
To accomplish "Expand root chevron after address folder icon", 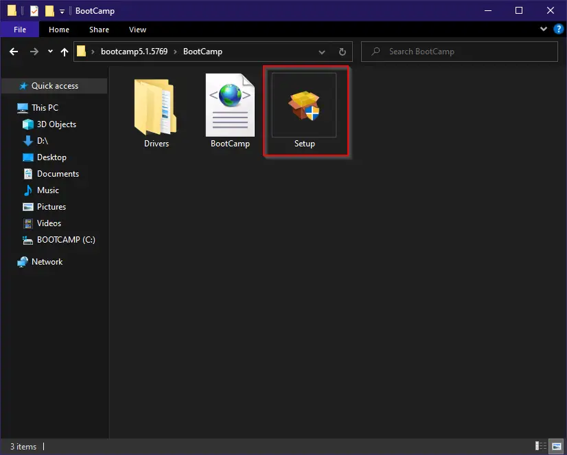I will click(93, 52).
